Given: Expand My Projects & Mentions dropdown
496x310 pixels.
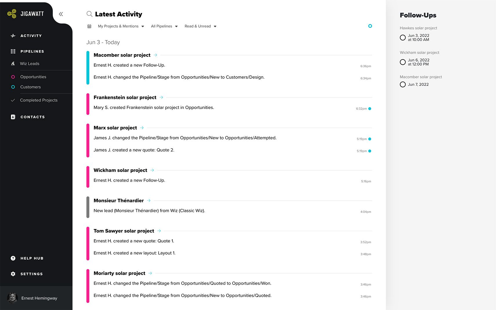Looking at the screenshot, I should click(121, 26).
